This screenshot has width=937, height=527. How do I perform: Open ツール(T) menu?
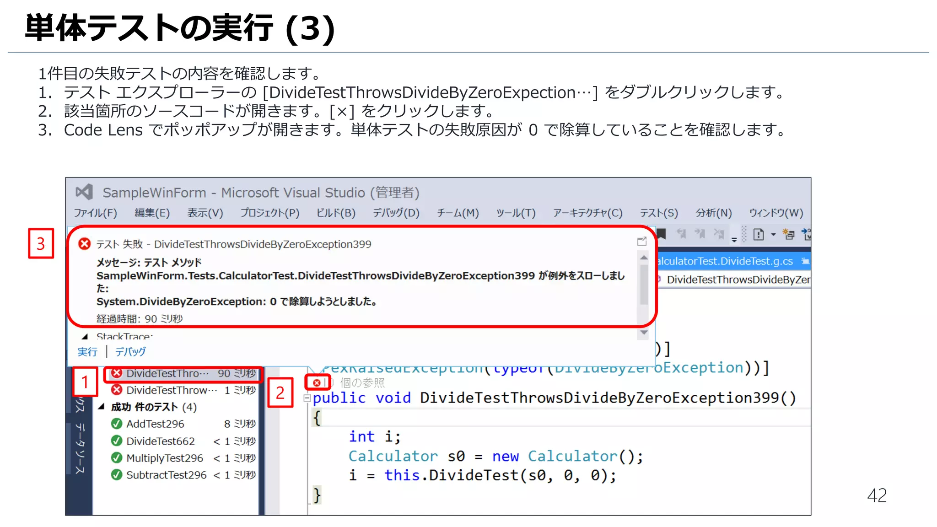[516, 213]
